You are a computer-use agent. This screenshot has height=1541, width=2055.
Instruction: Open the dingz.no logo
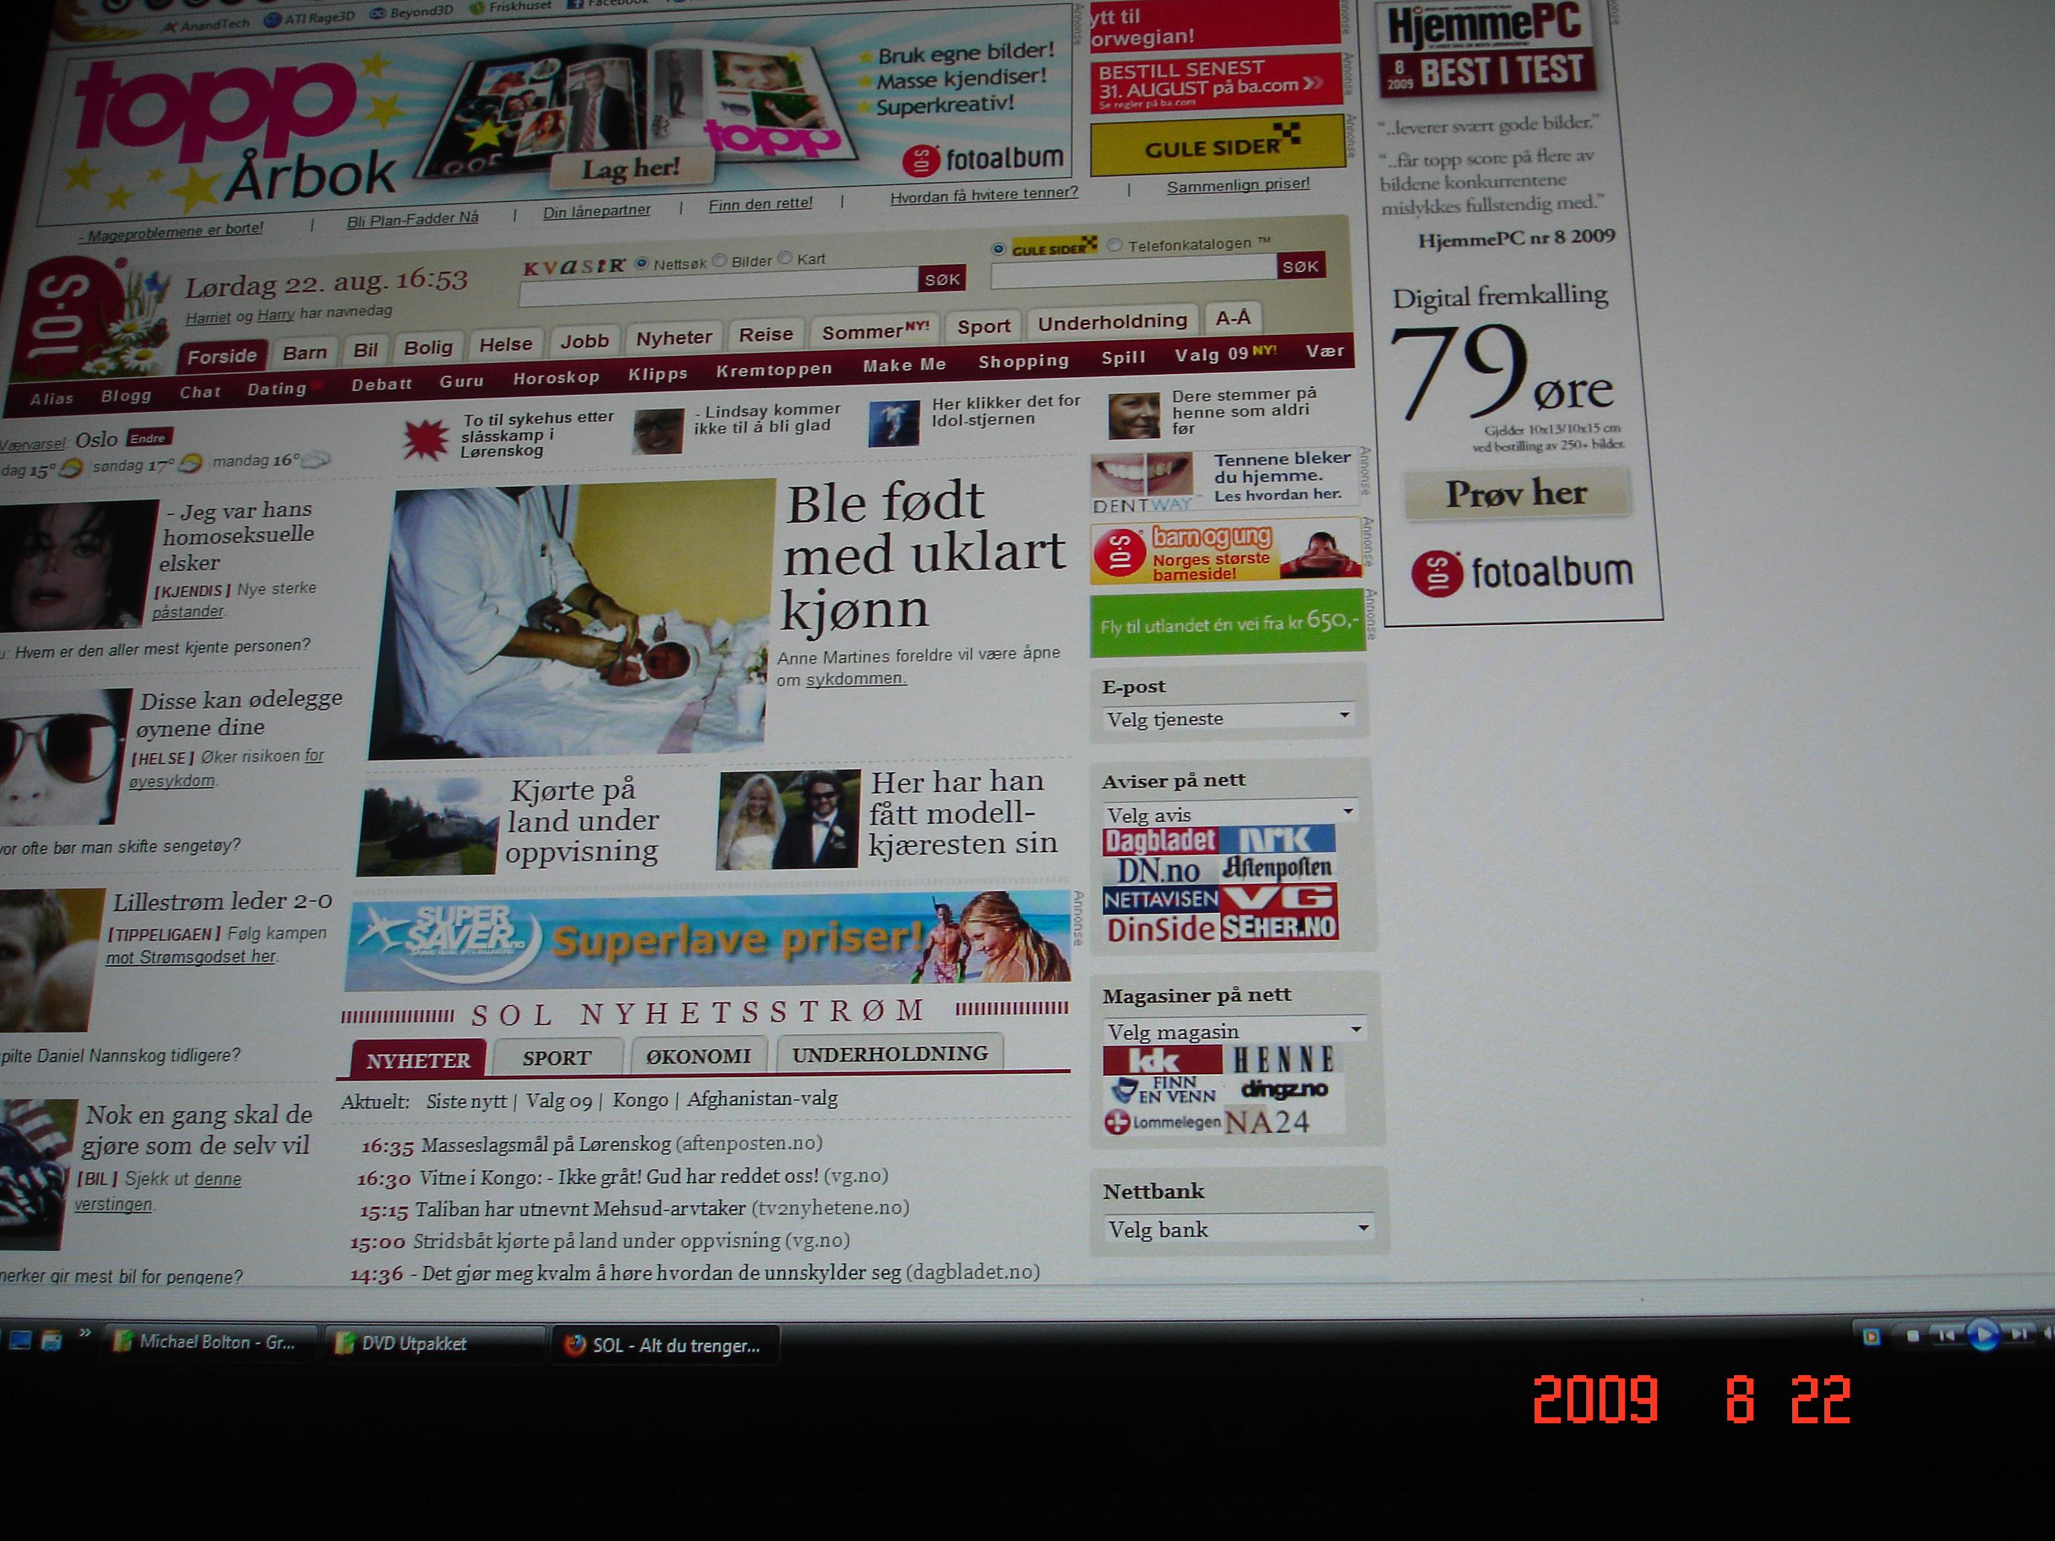1284,1089
